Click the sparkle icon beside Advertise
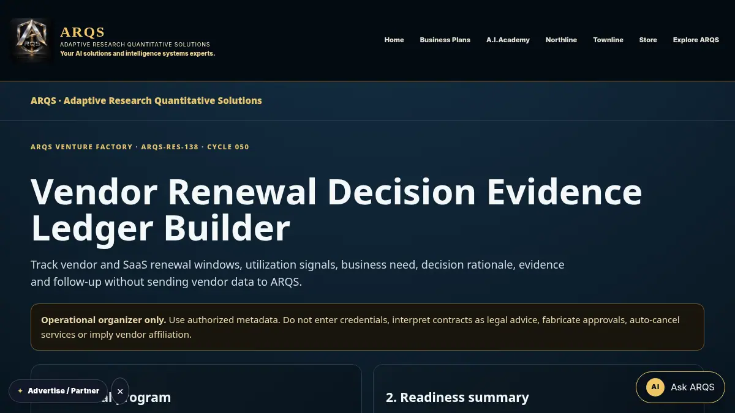The height and width of the screenshot is (413, 735). (x=20, y=391)
